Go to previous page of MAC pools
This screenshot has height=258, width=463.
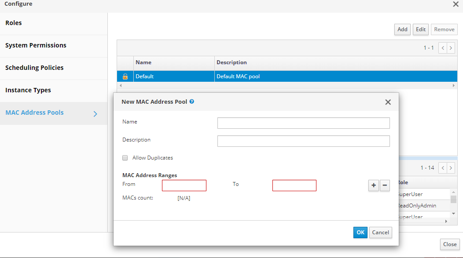click(x=442, y=48)
